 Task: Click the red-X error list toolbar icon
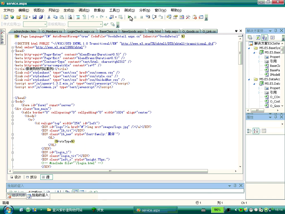pos(195,17)
